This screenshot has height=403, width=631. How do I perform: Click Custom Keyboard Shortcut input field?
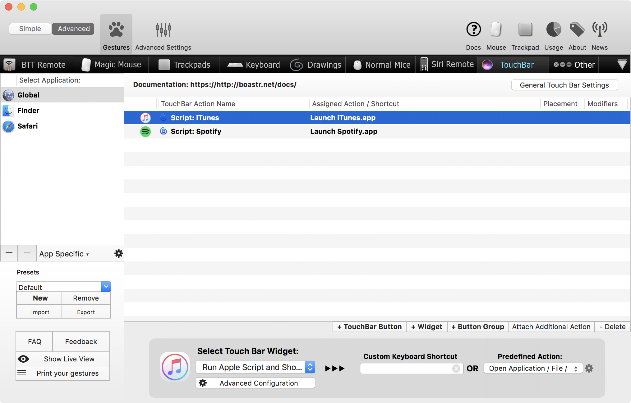pos(409,368)
